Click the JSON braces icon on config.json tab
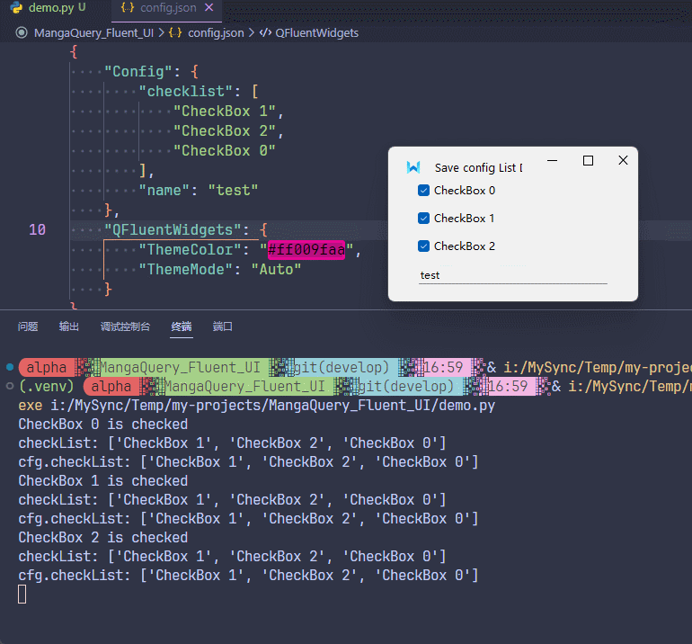Screen dimensions: 692x644 coord(128,7)
